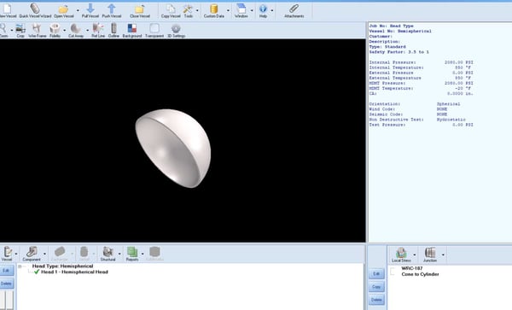Image resolution: width=512 pixels, height=310 pixels.
Task: Collapse the Head Type tree node
Action: 20,266
